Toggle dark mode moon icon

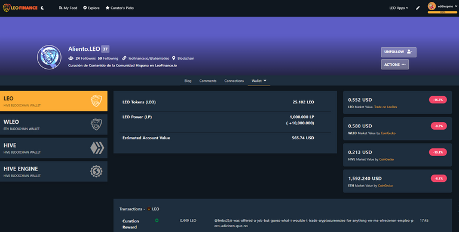42,8
